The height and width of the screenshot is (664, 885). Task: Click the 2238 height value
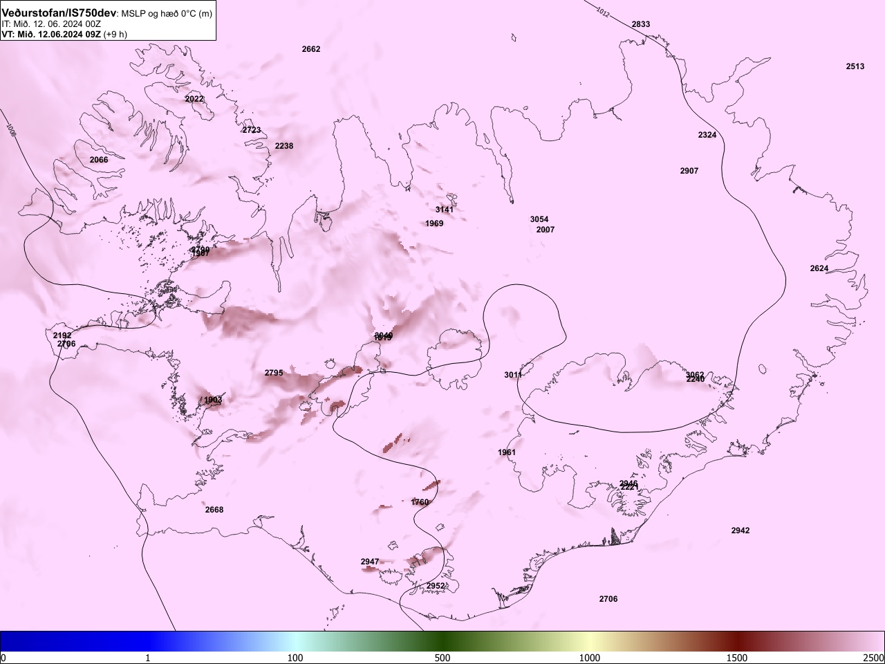pos(284,146)
